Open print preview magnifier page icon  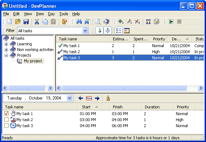98,22
